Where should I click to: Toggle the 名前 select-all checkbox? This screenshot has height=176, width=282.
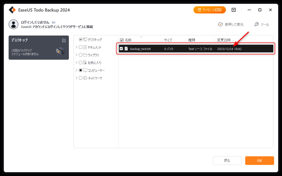coord(122,40)
